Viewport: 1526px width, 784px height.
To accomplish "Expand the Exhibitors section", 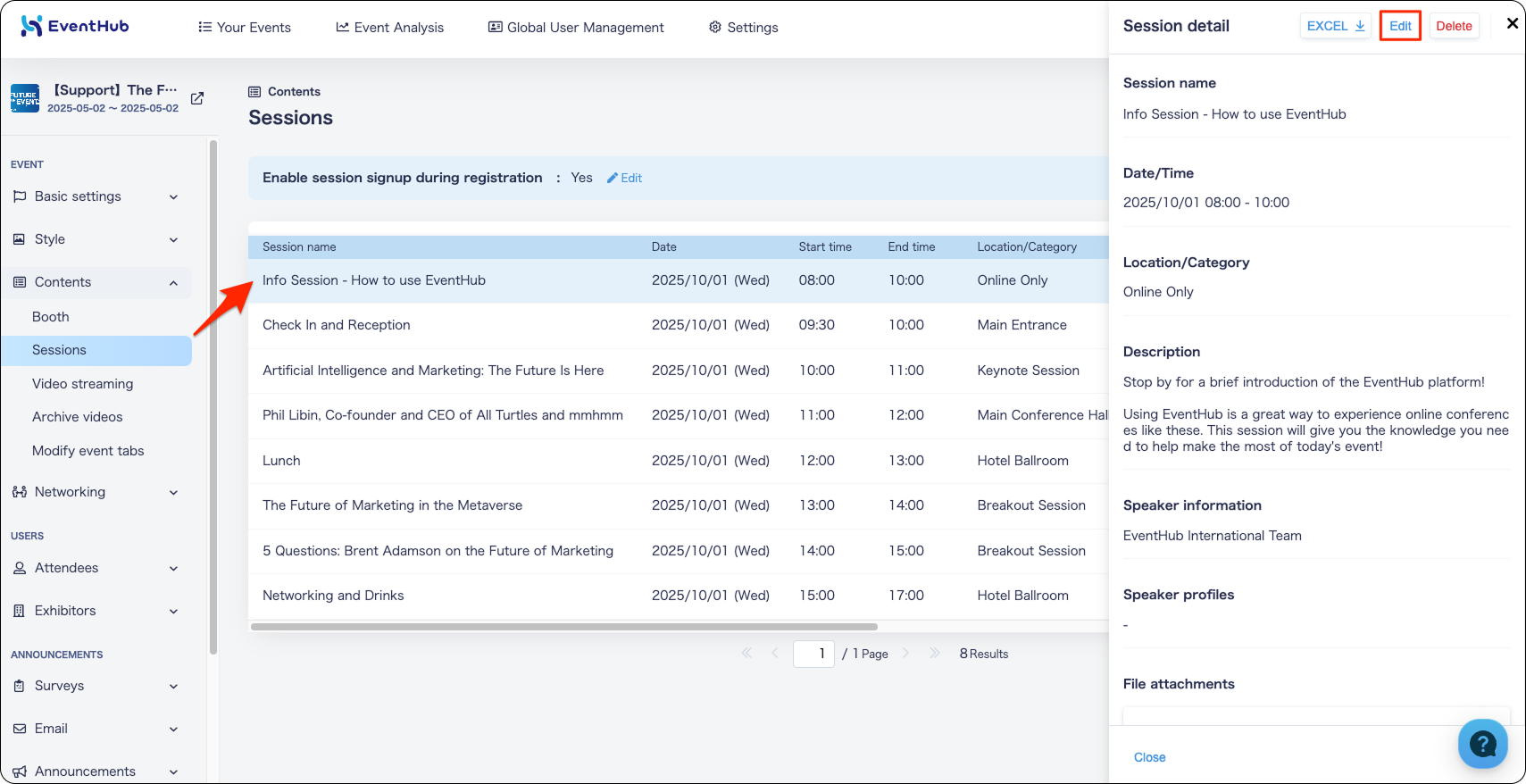I will (x=96, y=611).
